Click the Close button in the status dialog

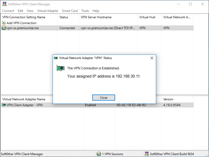click(103, 98)
